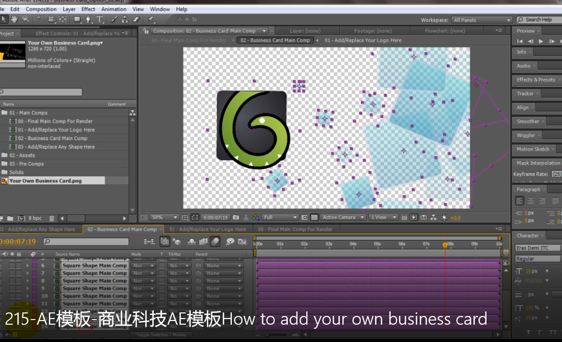Select the Pen tool

(88, 19)
